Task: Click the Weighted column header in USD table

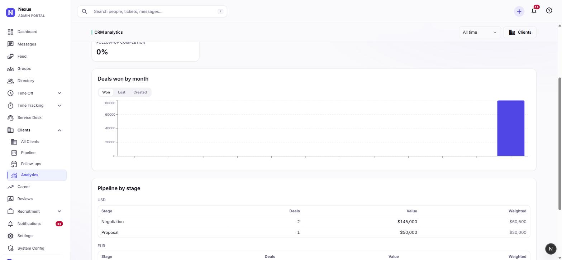Action: click(x=517, y=211)
